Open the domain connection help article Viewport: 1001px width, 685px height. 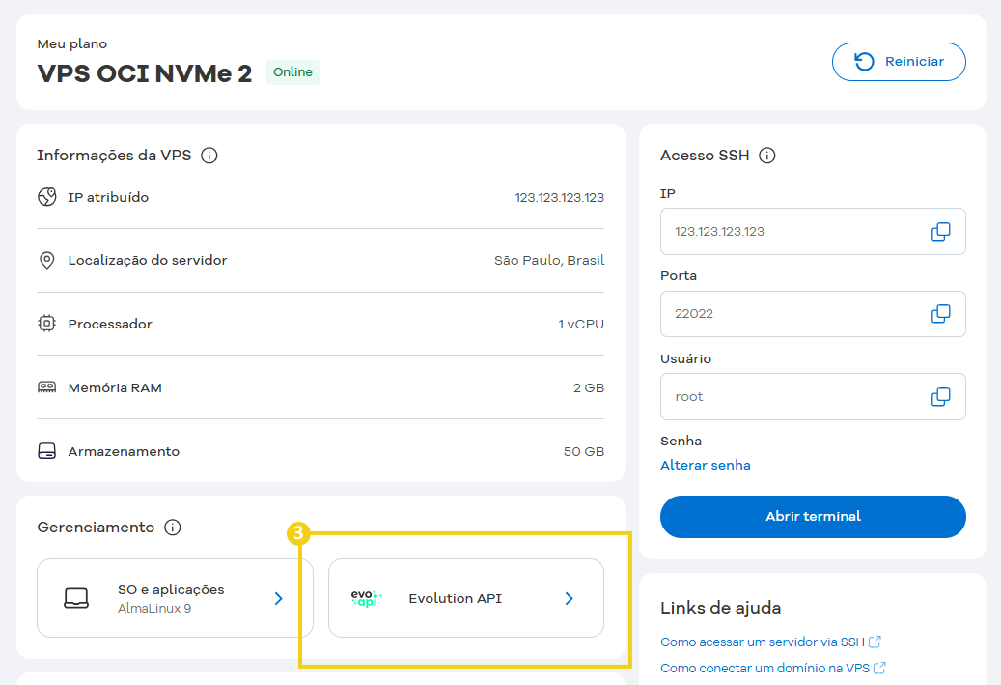(x=766, y=668)
